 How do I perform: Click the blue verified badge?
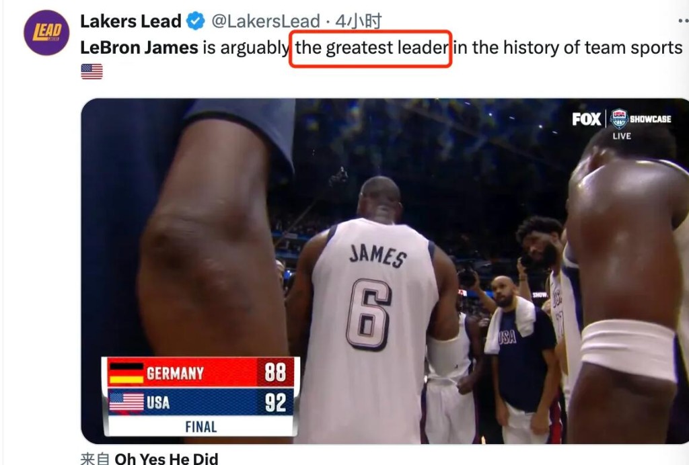point(196,21)
